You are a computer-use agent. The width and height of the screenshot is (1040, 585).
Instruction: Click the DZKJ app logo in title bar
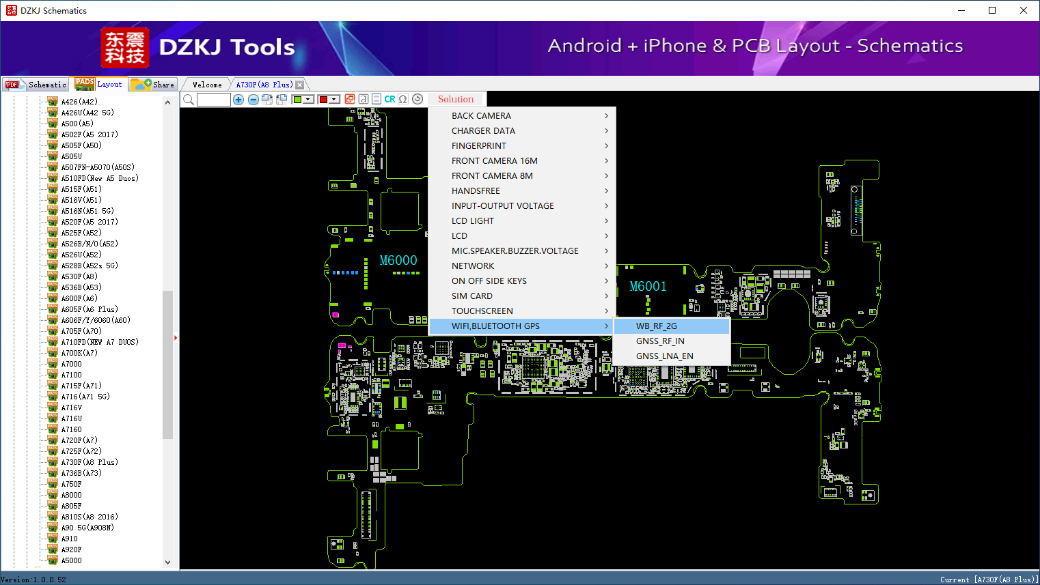pos(11,10)
